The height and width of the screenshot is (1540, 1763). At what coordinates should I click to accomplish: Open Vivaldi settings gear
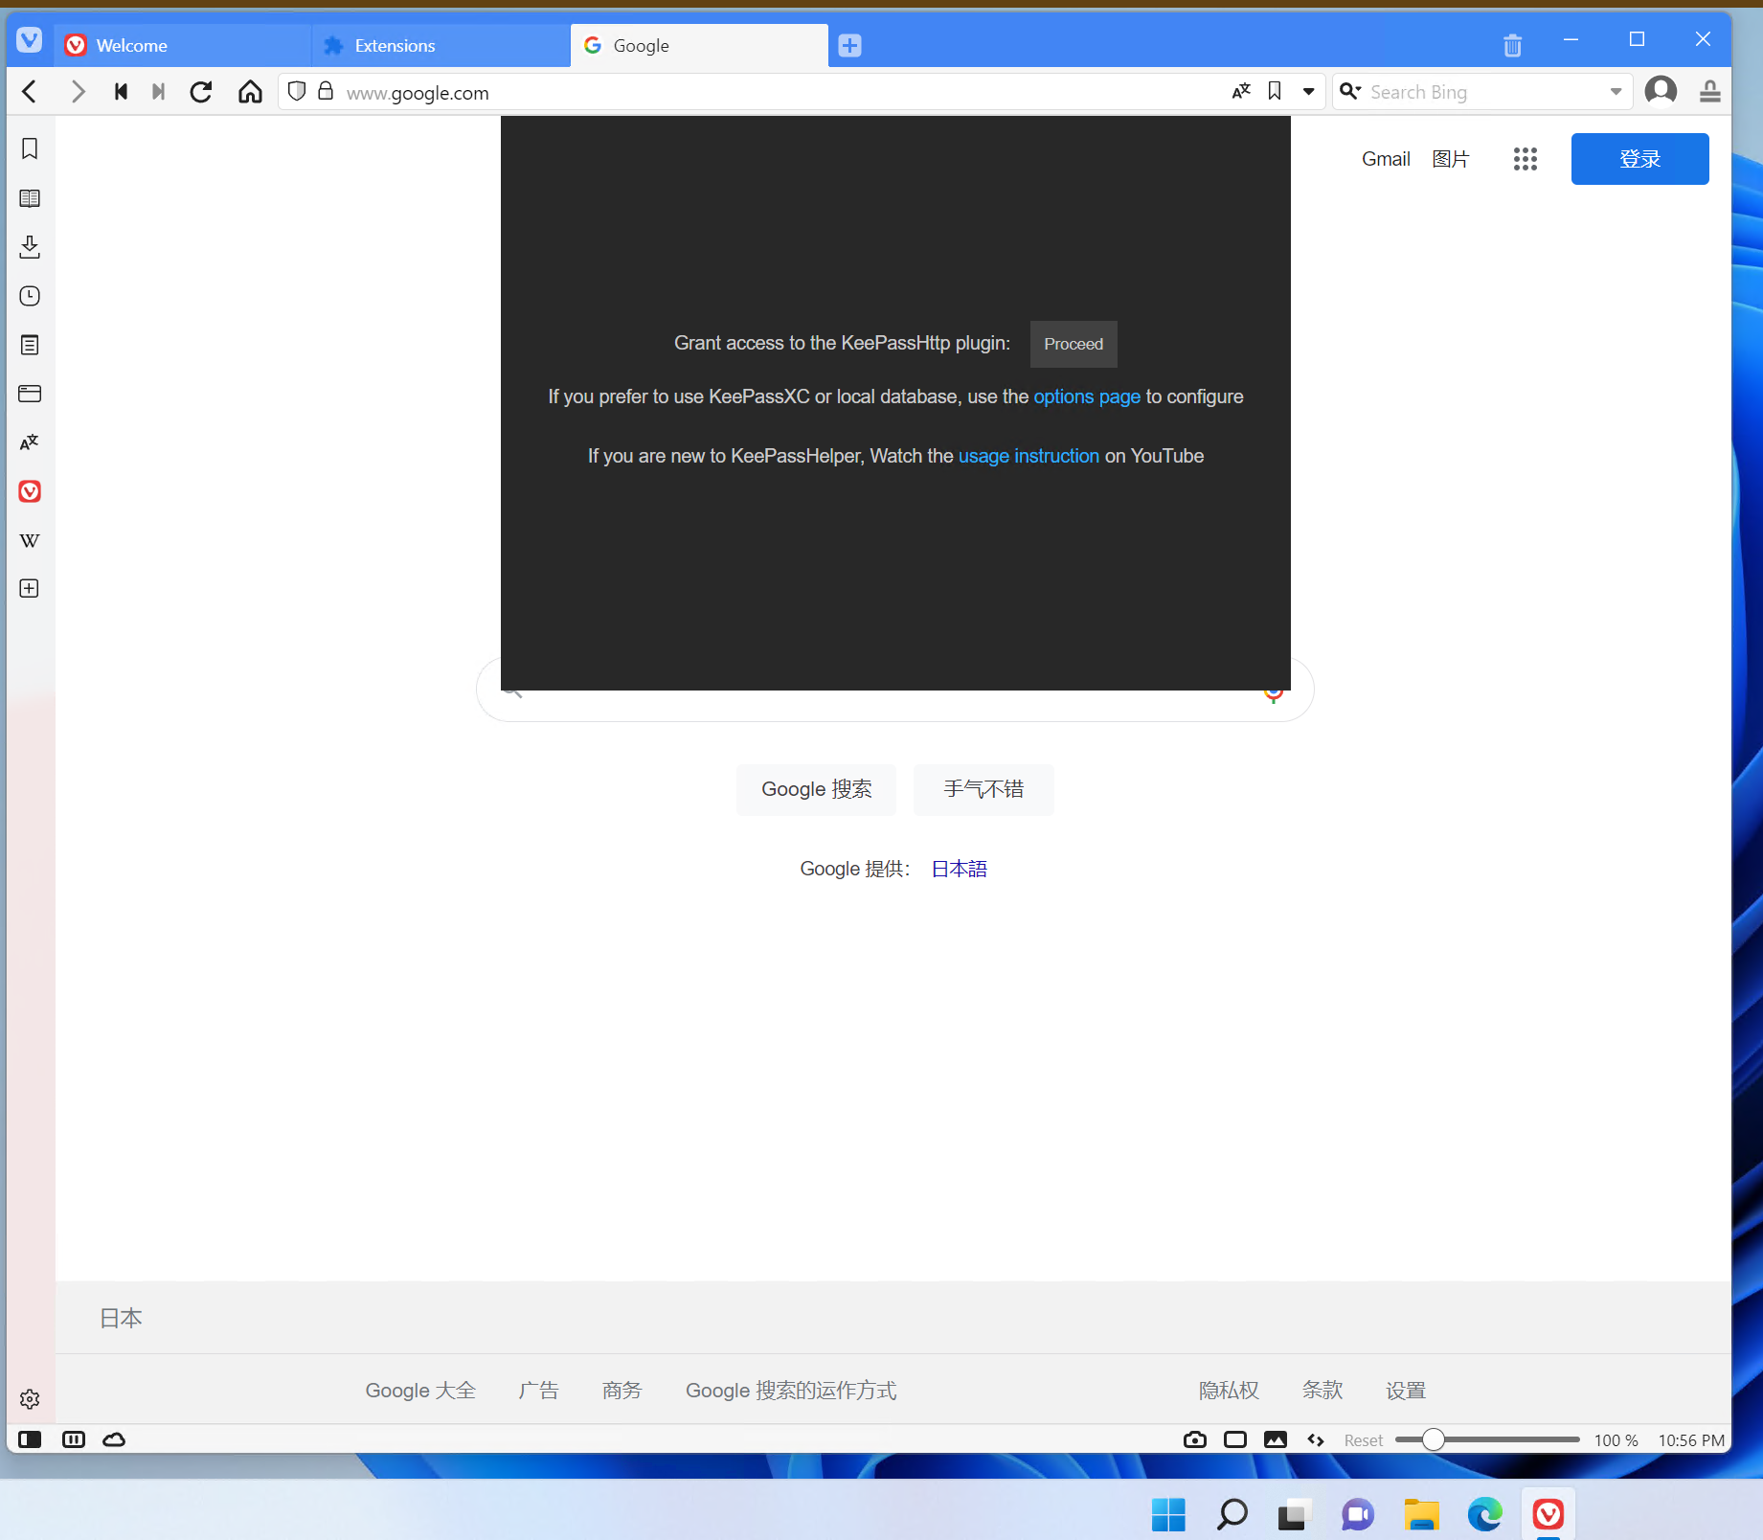(30, 1399)
